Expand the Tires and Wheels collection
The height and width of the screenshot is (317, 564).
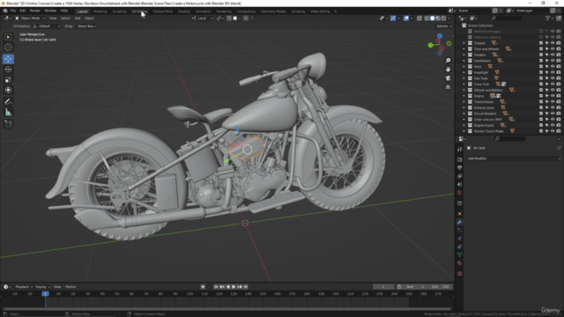(464, 49)
